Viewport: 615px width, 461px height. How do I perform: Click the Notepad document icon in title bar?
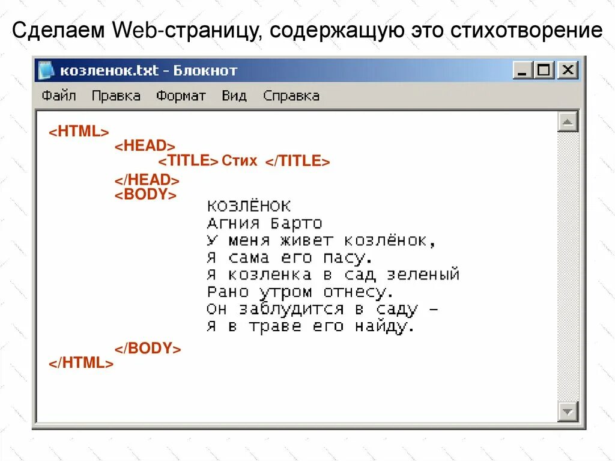(x=46, y=70)
